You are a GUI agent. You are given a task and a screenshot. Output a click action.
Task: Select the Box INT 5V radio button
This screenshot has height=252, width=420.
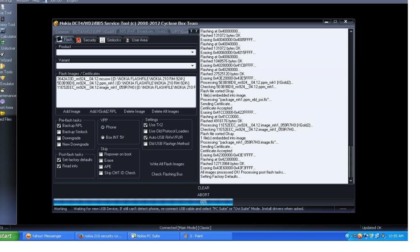102,137
